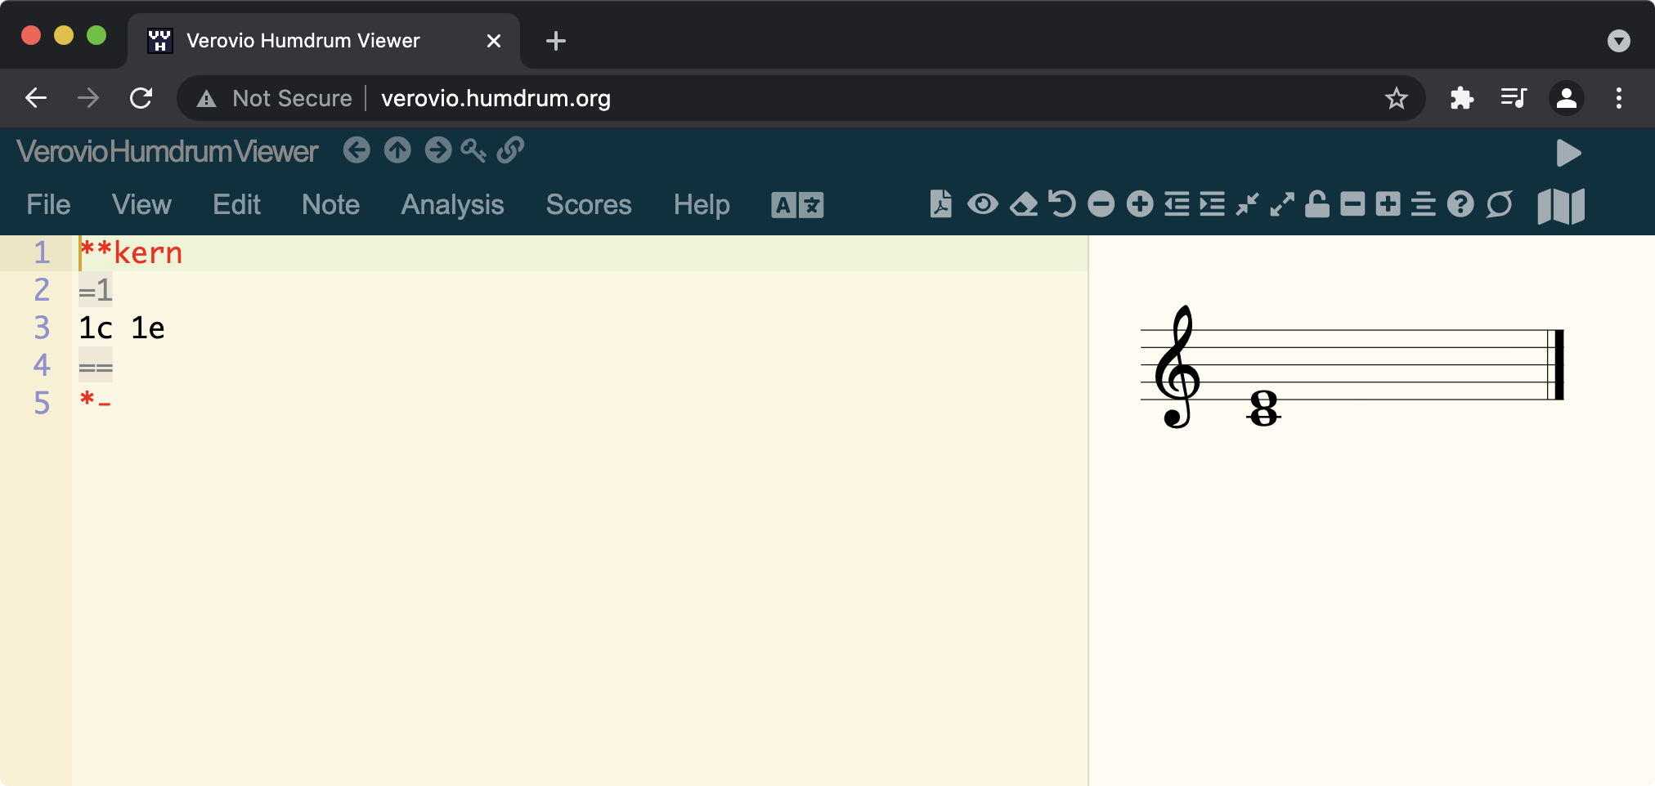Open the help question mark icon
The height and width of the screenshot is (786, 1655).
click(1460, 204)
